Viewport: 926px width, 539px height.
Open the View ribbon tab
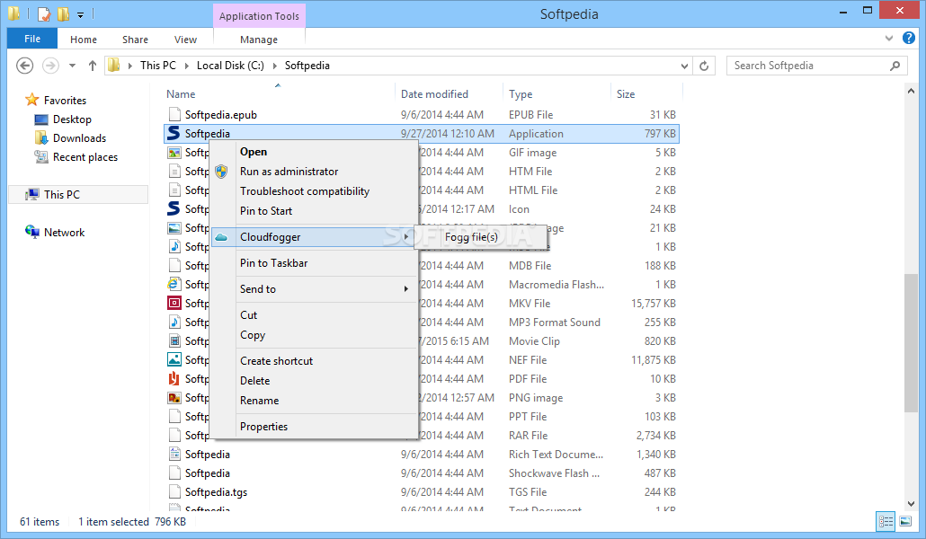coord(185,40)
